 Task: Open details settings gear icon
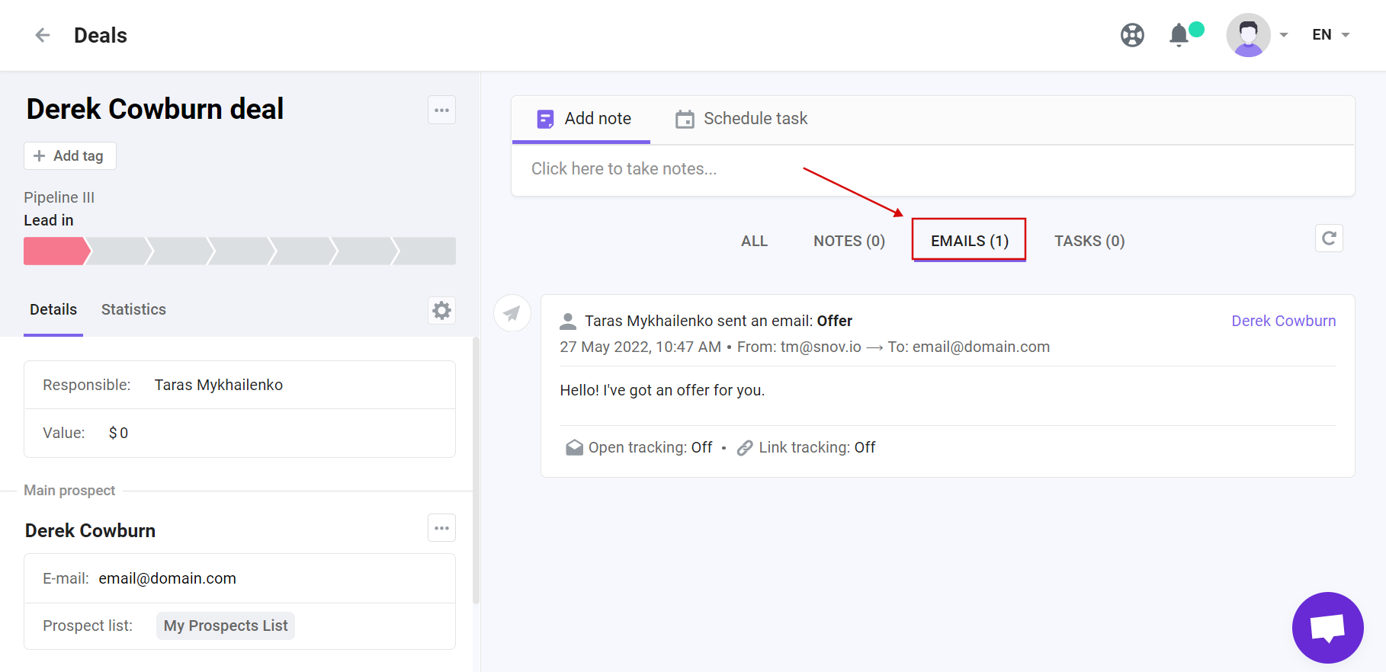click(x=441, y=311)
